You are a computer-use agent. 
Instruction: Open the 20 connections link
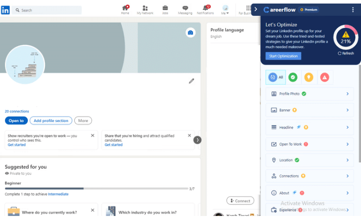click(17, 112)
